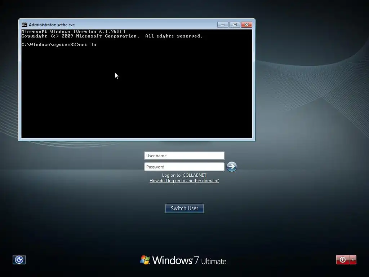The height and width of the screenshot is (277, 369).
Task: Click the Log on to: COLLABNET text
Action: point(184,175)
